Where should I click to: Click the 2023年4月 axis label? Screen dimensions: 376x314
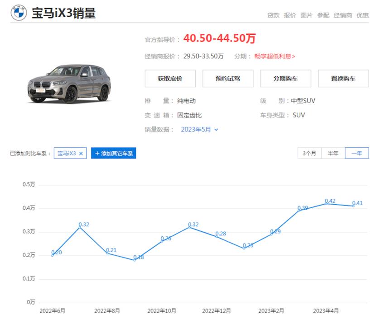tap(326, 310)
